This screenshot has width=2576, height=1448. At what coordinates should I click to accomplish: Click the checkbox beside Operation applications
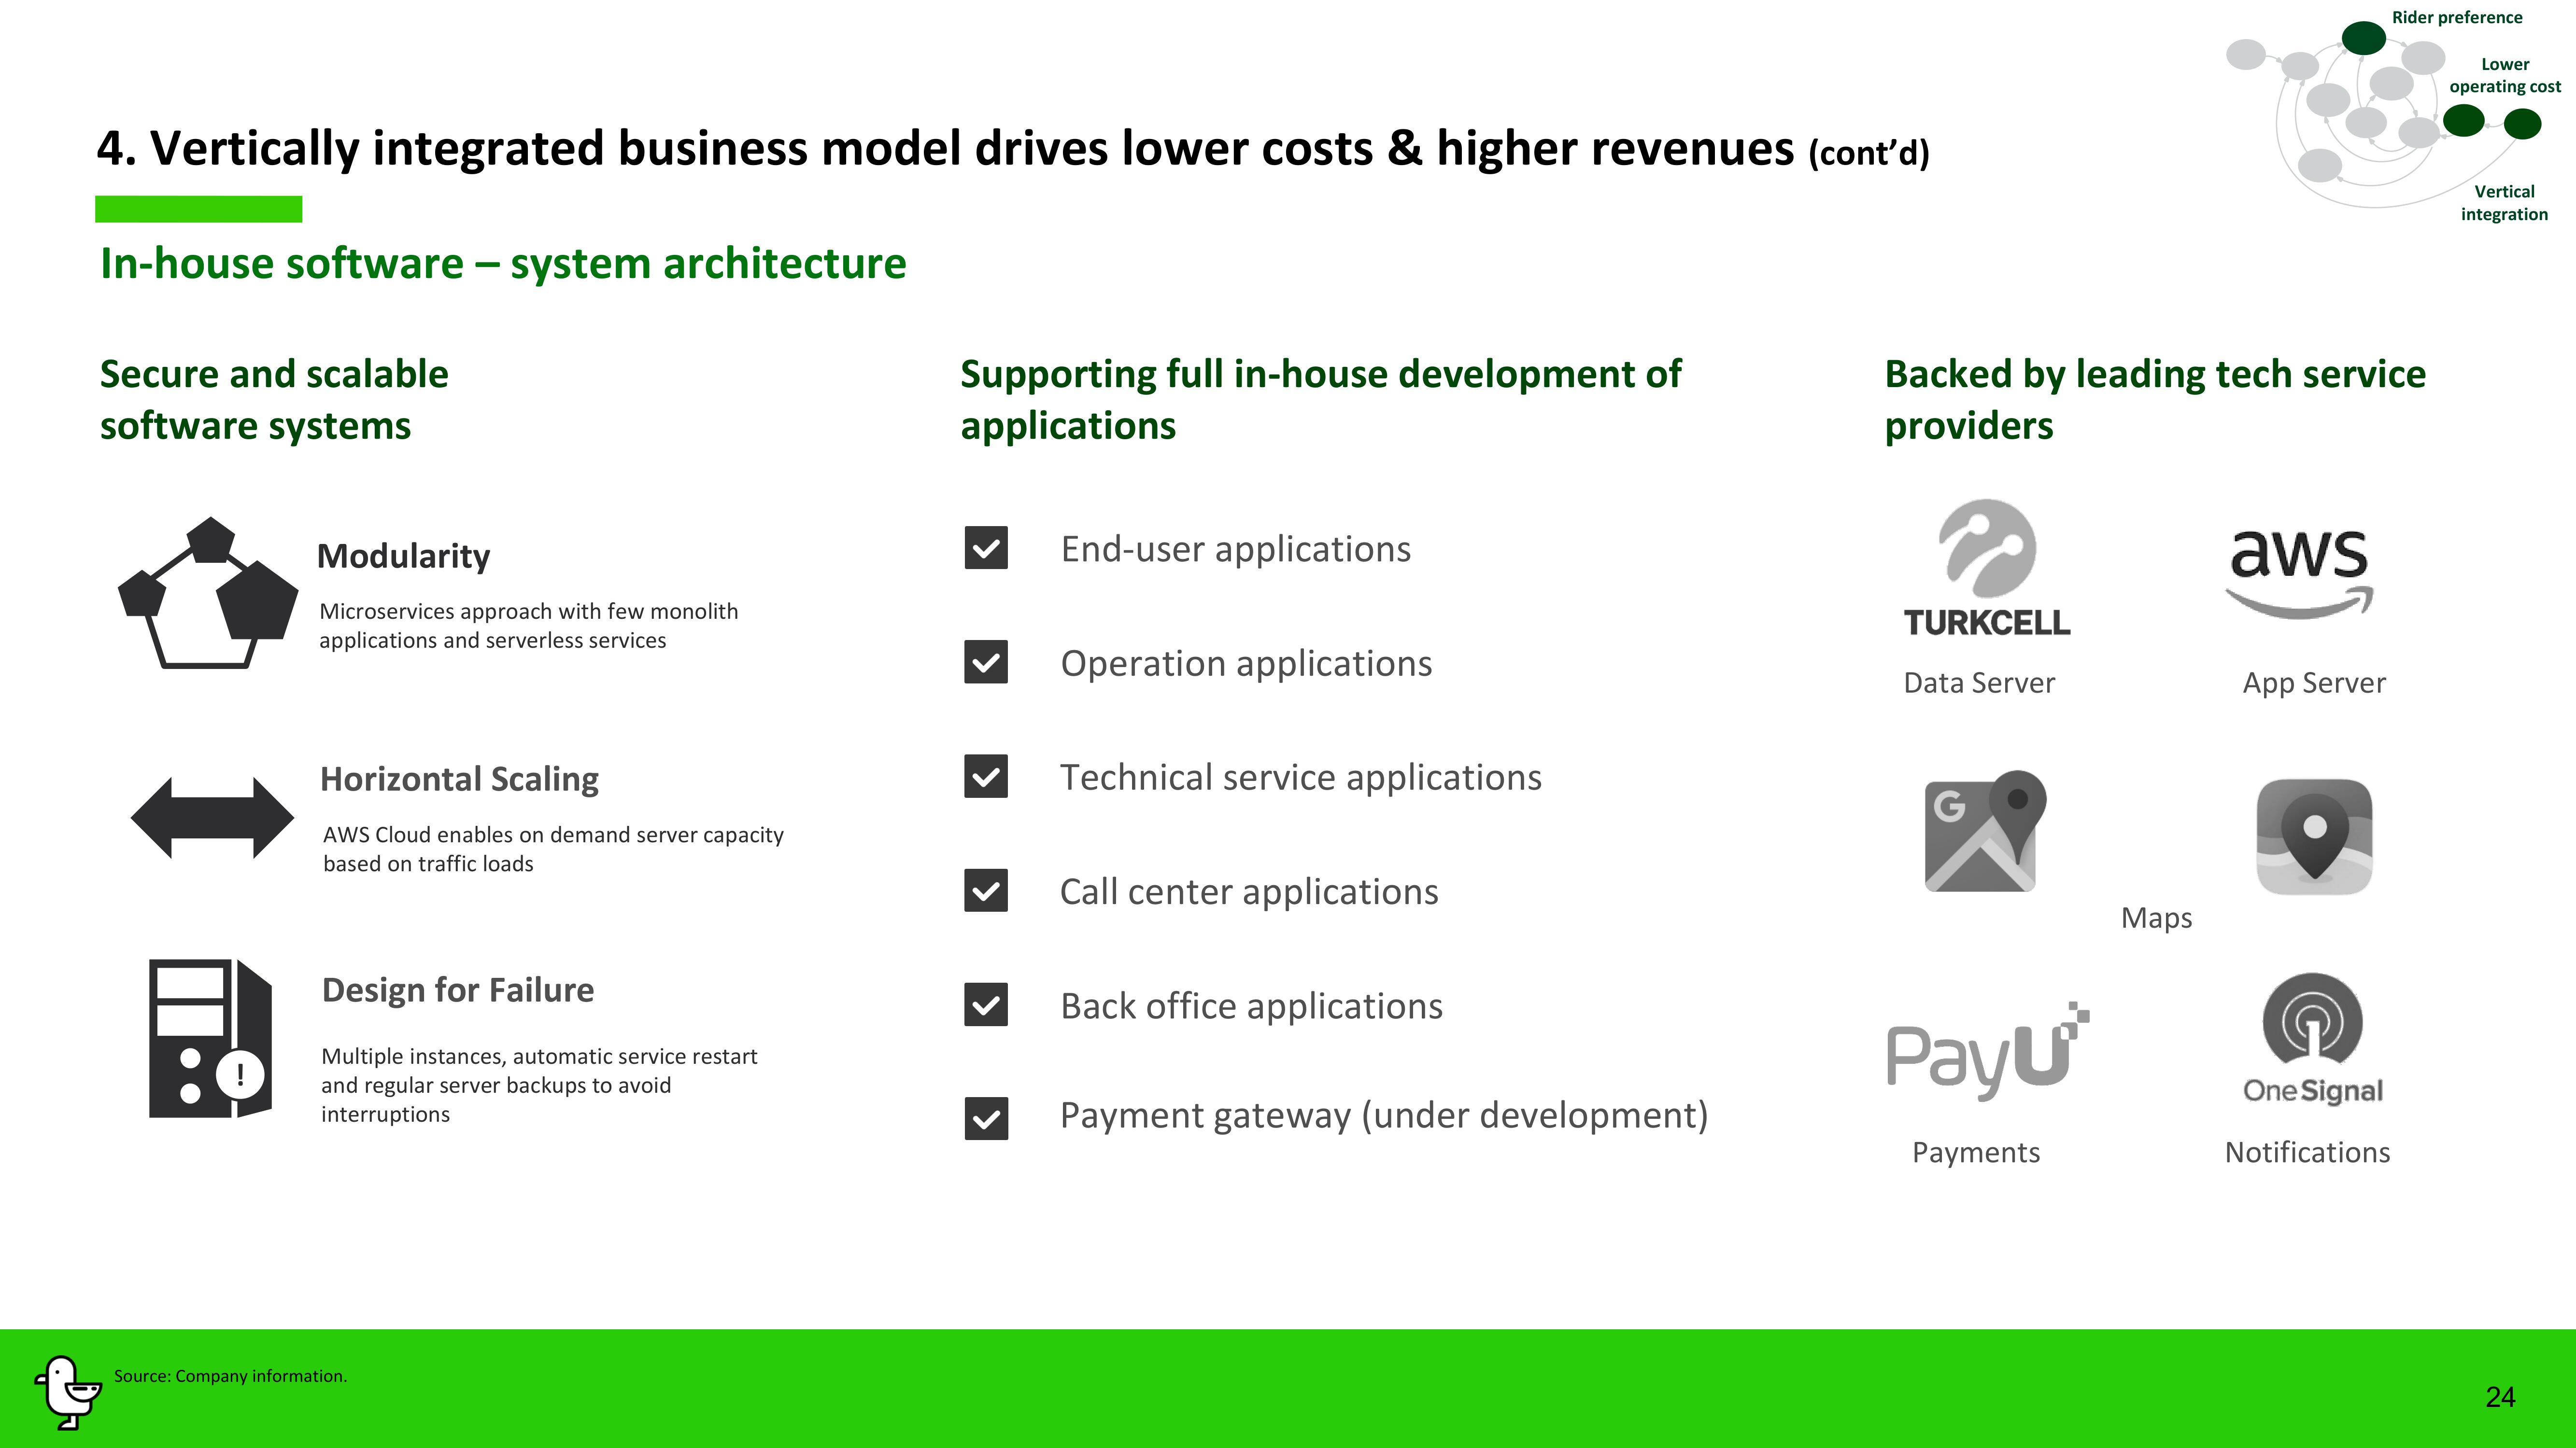(986, 662)
